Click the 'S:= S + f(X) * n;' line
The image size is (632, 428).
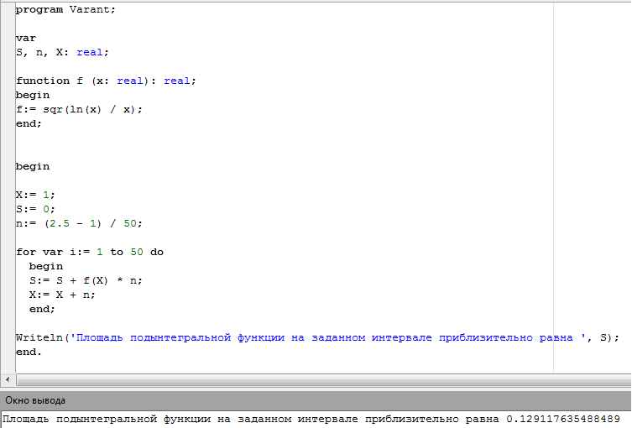86,280
